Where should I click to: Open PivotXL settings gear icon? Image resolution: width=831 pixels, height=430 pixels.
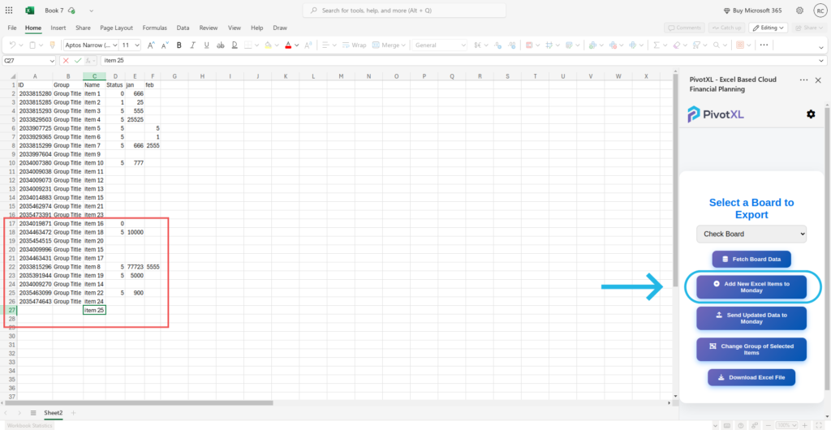click(x=811, y=114)
